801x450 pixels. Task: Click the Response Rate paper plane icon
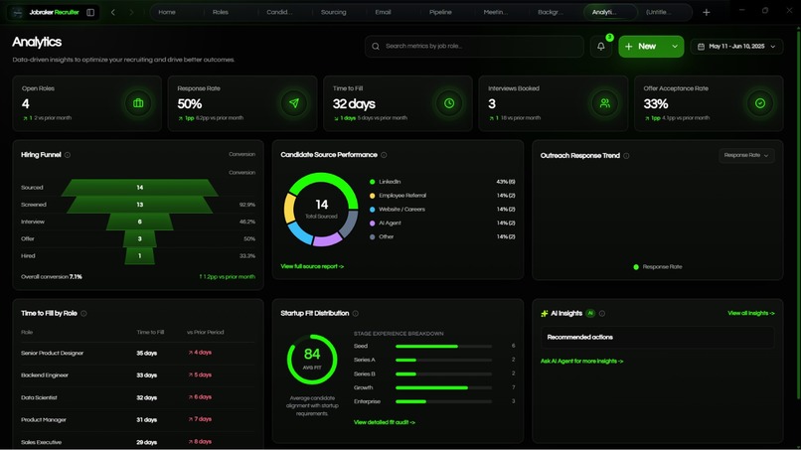(x=294, y=103)
